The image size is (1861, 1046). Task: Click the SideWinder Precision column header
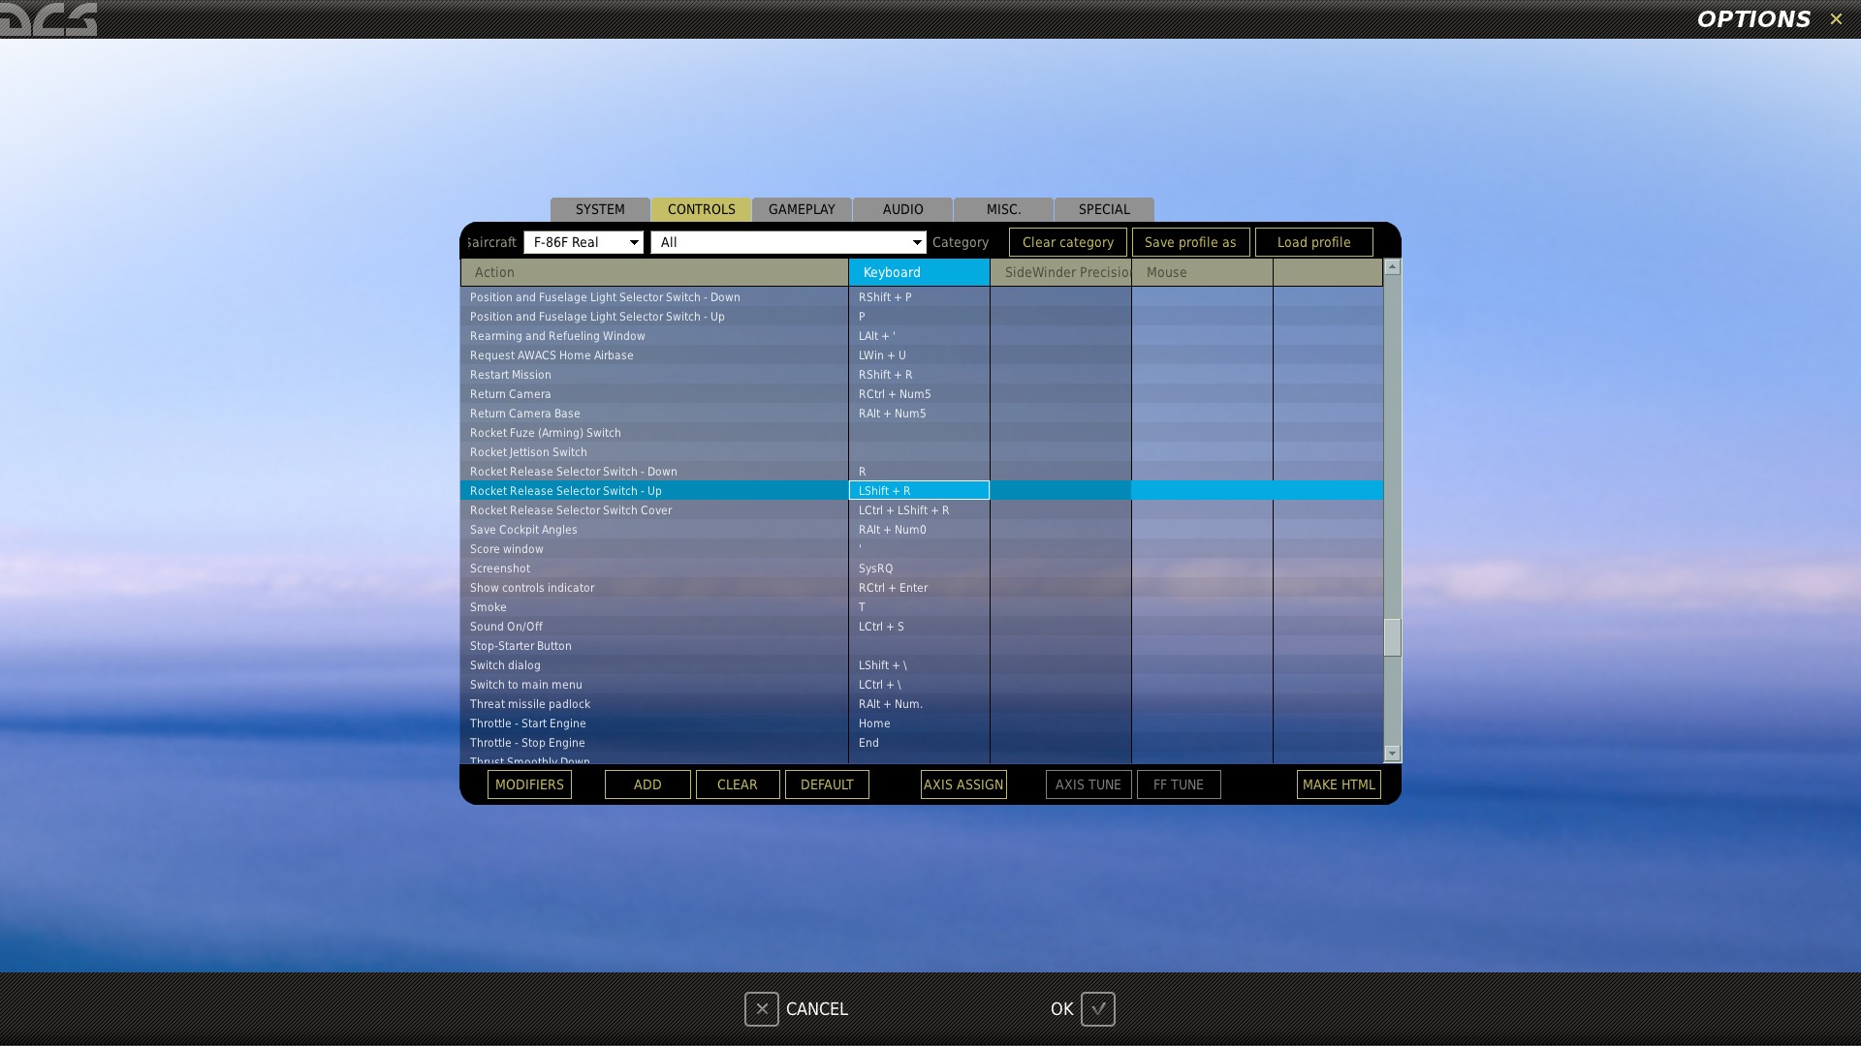pyautogui.click(x=1060, y=272)
